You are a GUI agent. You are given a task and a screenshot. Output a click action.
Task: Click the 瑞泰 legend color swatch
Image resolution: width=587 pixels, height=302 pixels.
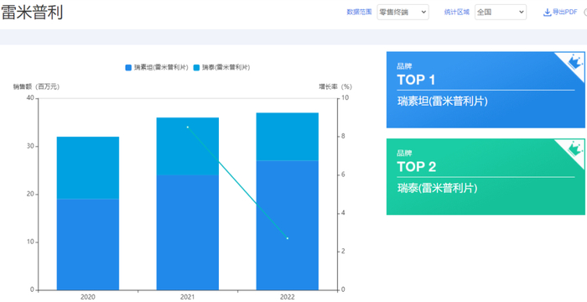196,68
